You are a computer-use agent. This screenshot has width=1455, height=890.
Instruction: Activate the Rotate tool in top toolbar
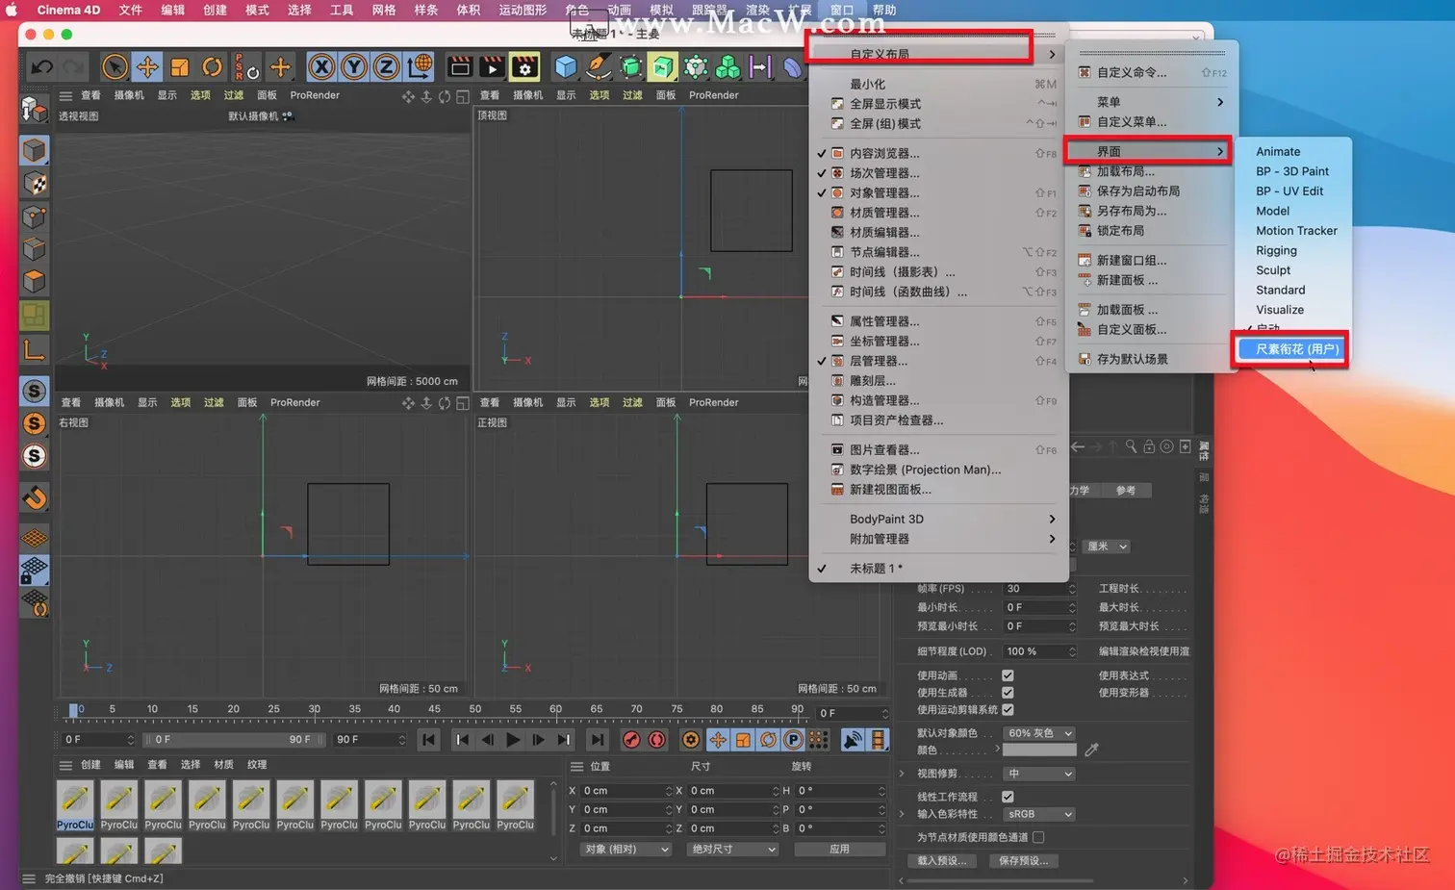point(212,66)
